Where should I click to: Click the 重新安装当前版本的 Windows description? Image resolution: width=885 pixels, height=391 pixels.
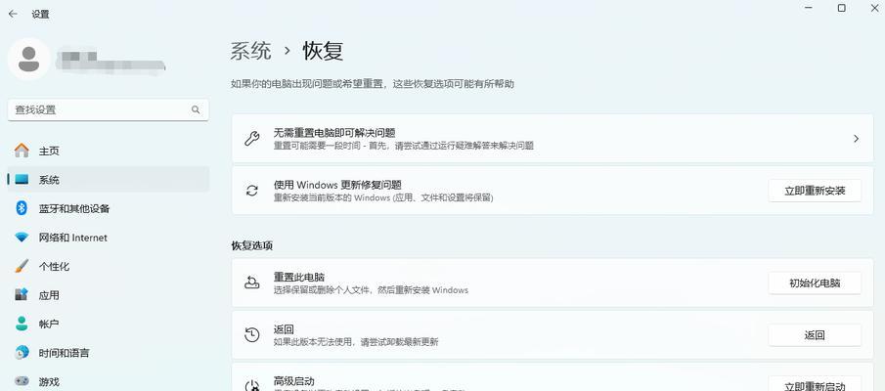point(383,197)
